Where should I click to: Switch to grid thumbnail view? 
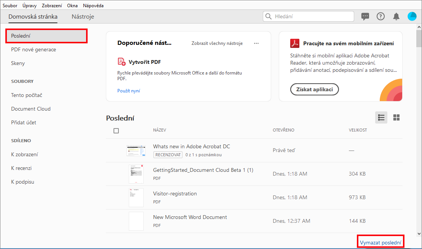click(x=396, y=118)
